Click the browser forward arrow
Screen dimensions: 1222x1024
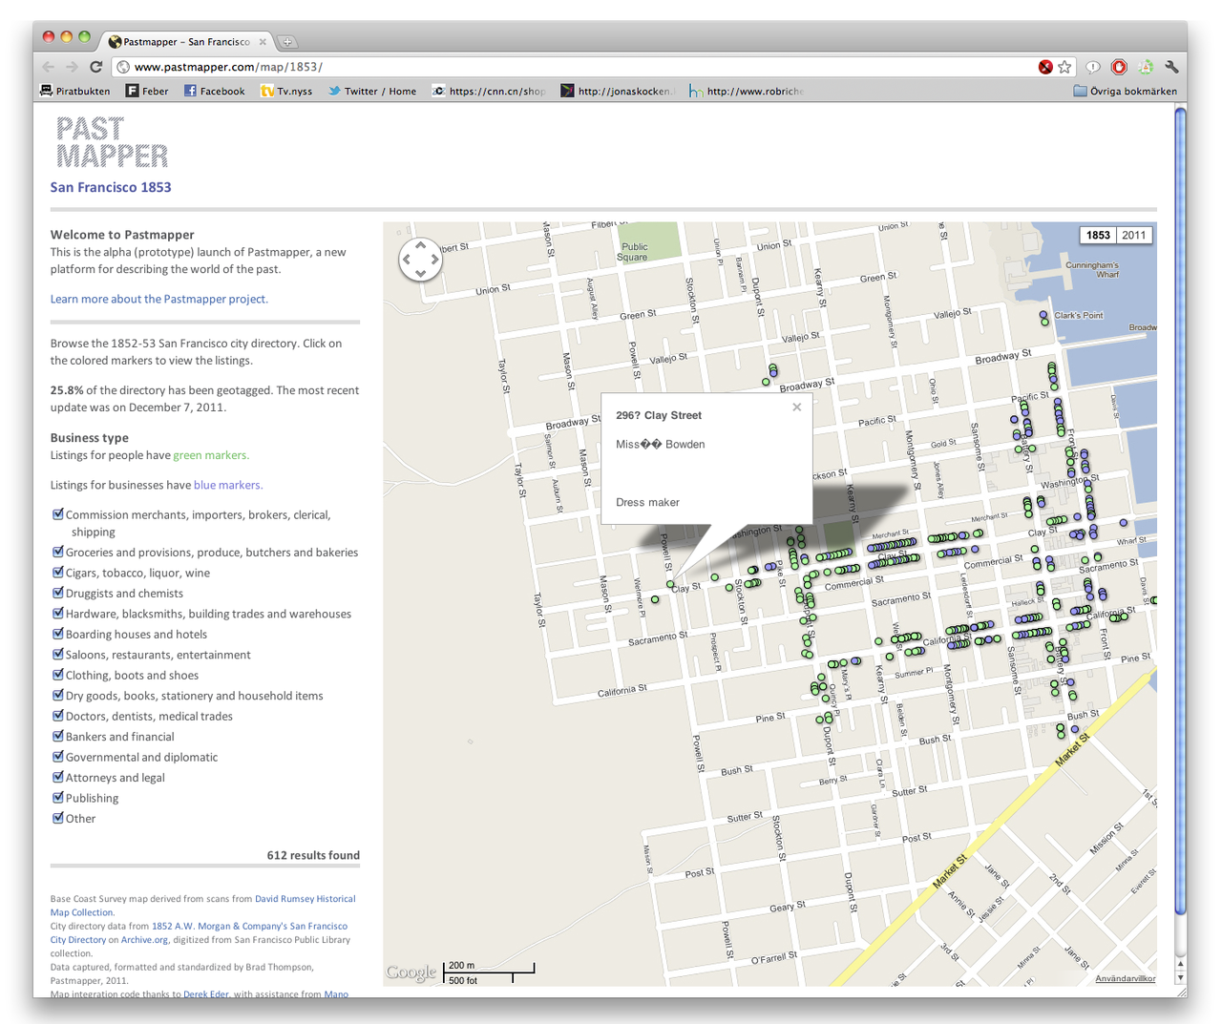pos(72,67)
